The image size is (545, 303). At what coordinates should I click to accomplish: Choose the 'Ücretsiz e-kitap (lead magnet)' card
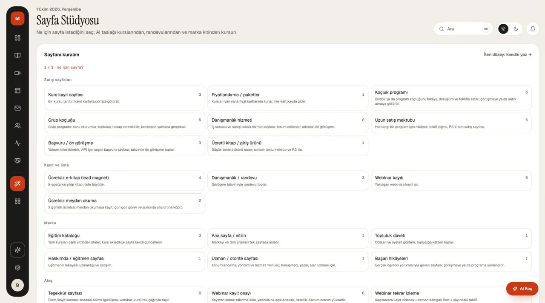pyautogui.click(x=125, y=181)
